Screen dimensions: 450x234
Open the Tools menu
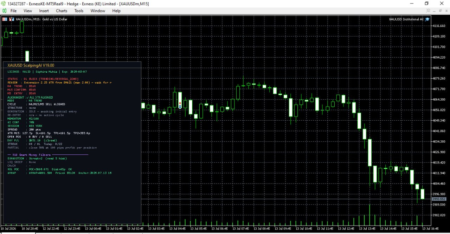point(79,11)
